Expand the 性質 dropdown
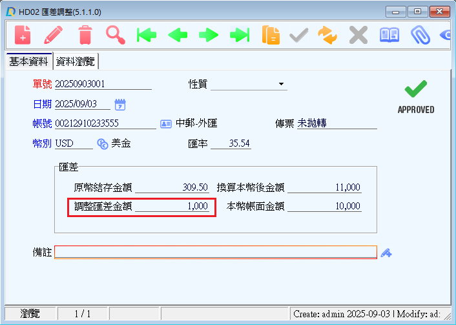The height and width of the screenshot is (325, 456). (281, 84)
